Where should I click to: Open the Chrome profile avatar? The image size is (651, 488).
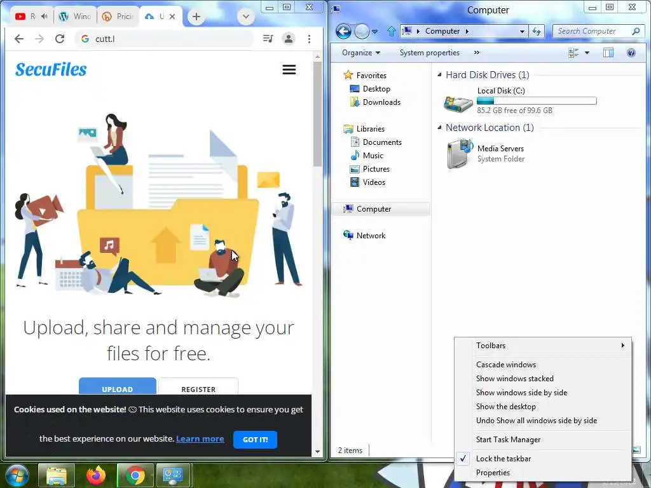[288, 39]
